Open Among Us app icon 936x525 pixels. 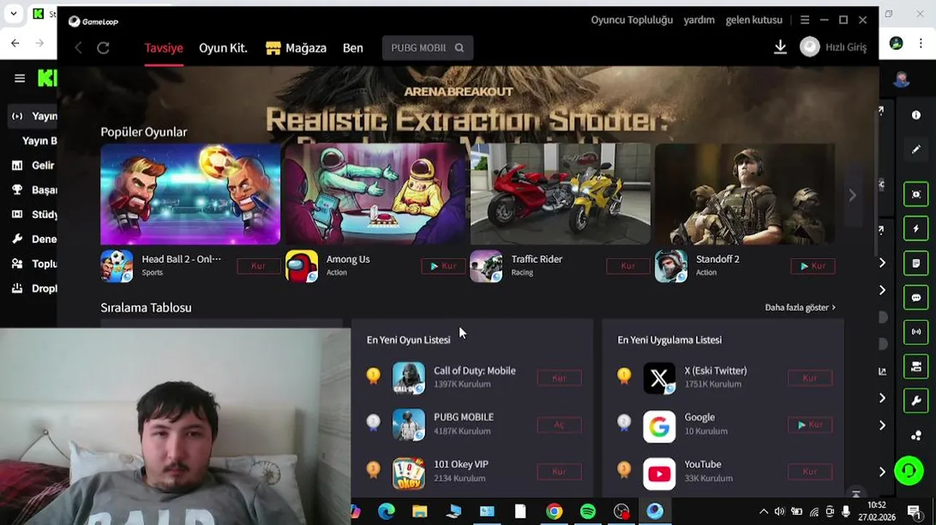click(302, 265)
